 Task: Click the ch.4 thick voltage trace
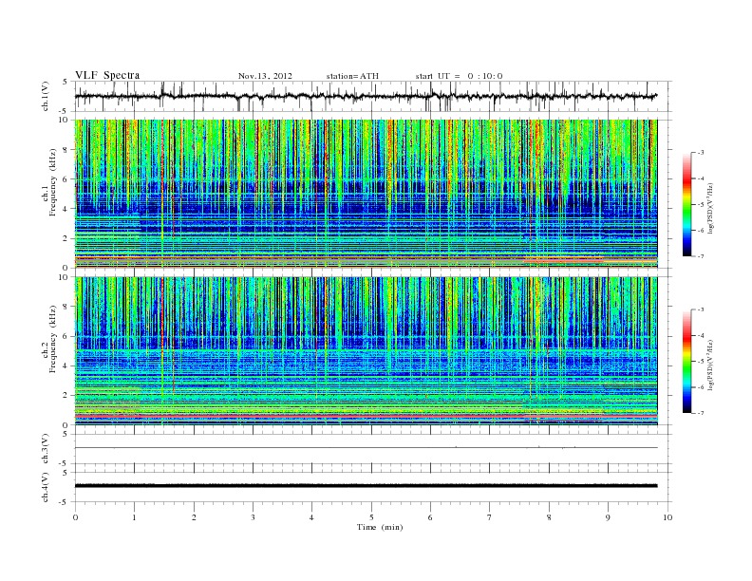pos(366,486)
